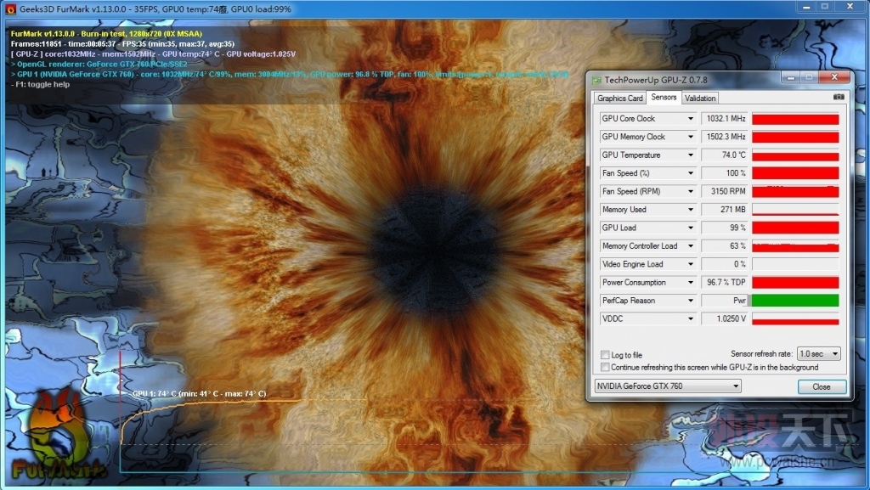Click the GPU-Z title bar app icon
Viewport: 870px width, 490px height.
[x=597, y=81]
